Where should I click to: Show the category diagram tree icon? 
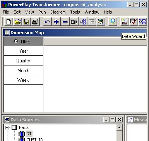tap(83, 22)
